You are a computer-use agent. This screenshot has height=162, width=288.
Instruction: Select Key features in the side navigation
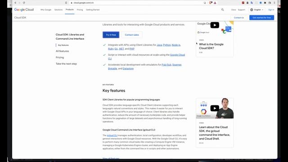pyautogui.click(x=63, y=45)
